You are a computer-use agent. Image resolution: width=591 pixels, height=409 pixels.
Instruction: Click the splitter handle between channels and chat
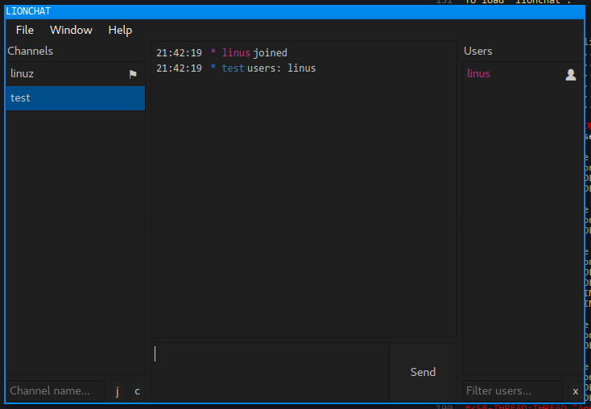point(148,222)
